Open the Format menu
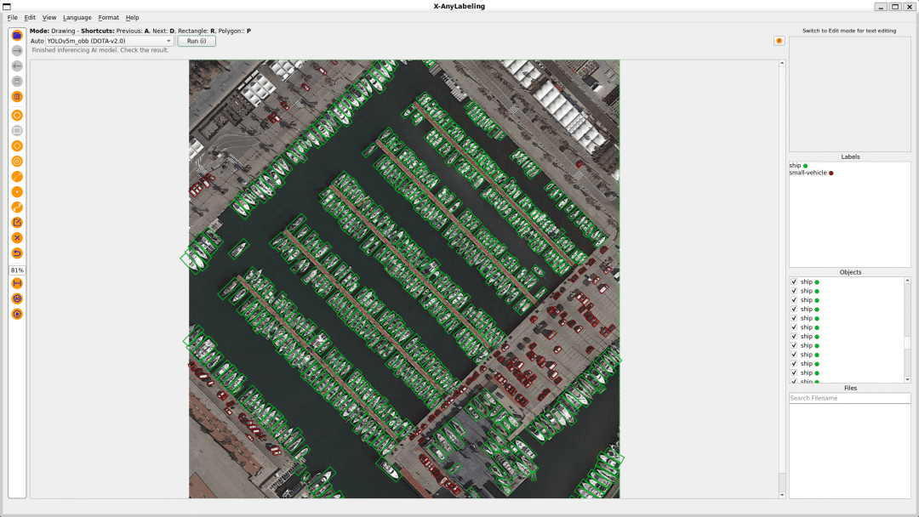The height and width of the screenshot is (517, 919). [108, 18]
